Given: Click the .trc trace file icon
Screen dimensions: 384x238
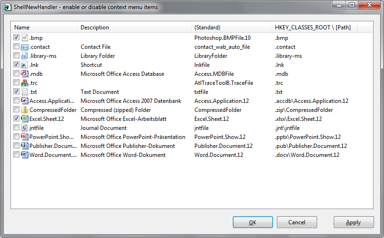Looking at the screenshot, I should tap(25, 82).
